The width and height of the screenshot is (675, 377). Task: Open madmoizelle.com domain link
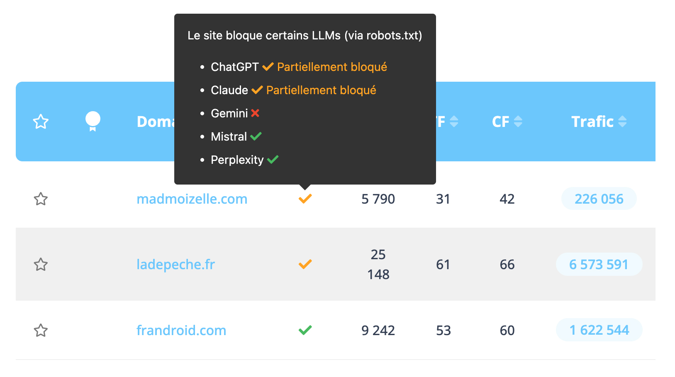click(192, 199)
